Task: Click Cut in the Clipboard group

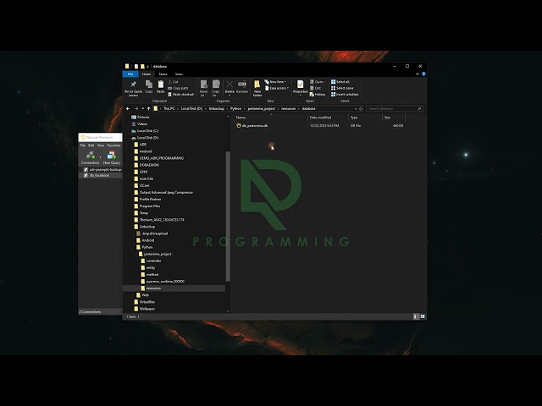Action: coord(173,82)
